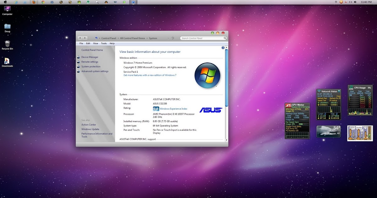Open the address bar history dropdown arrow
Viewport: 377px width, 198px height.
click(x=168, y=38)
